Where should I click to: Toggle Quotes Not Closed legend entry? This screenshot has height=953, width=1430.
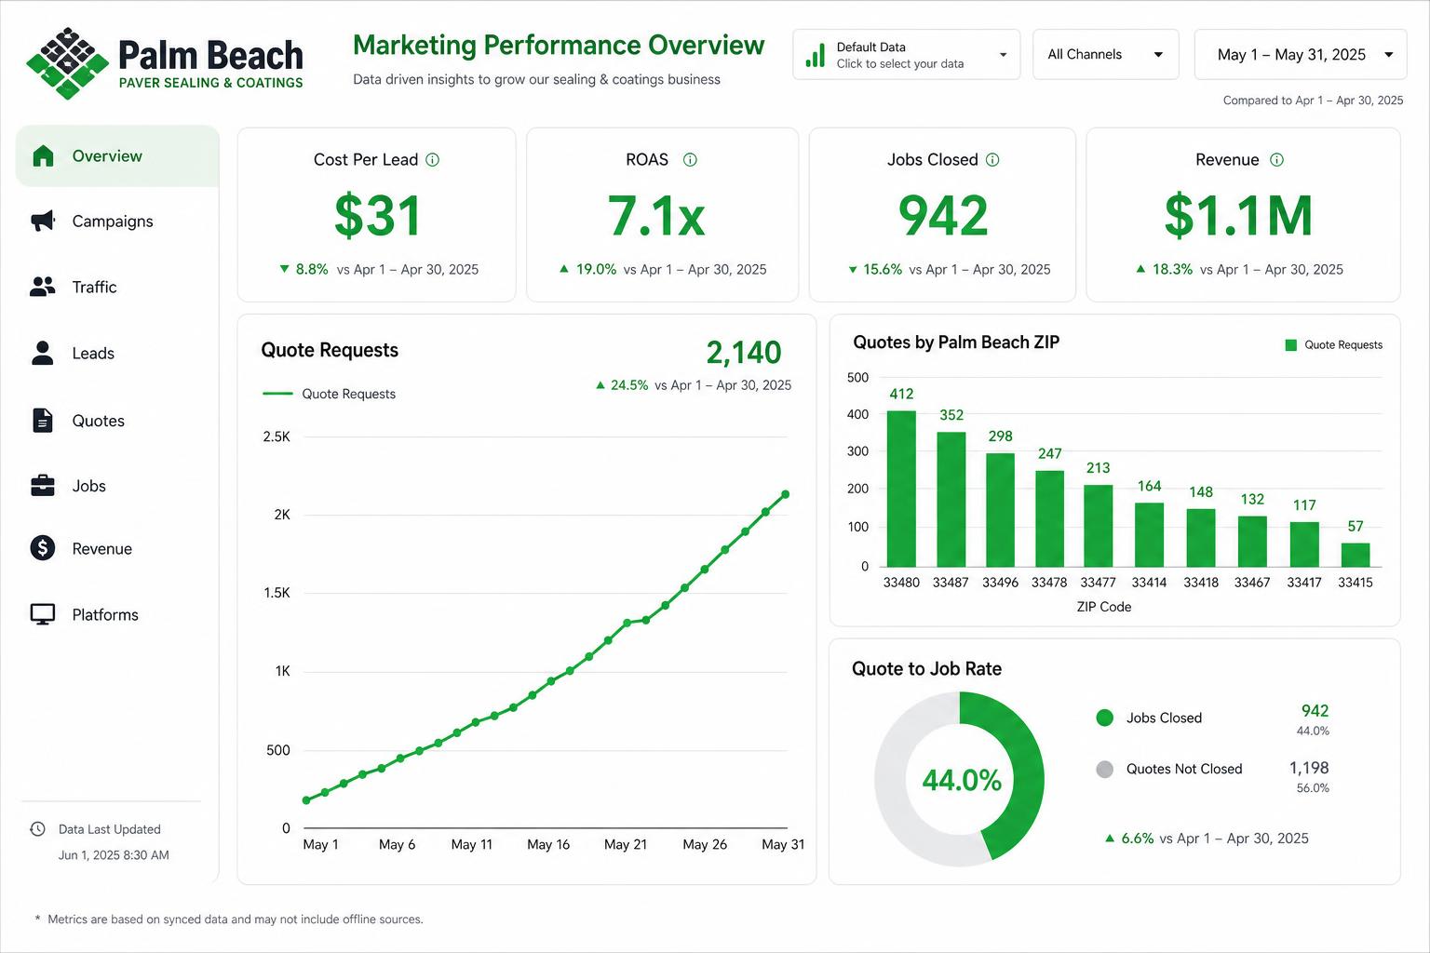point(1169,769)
